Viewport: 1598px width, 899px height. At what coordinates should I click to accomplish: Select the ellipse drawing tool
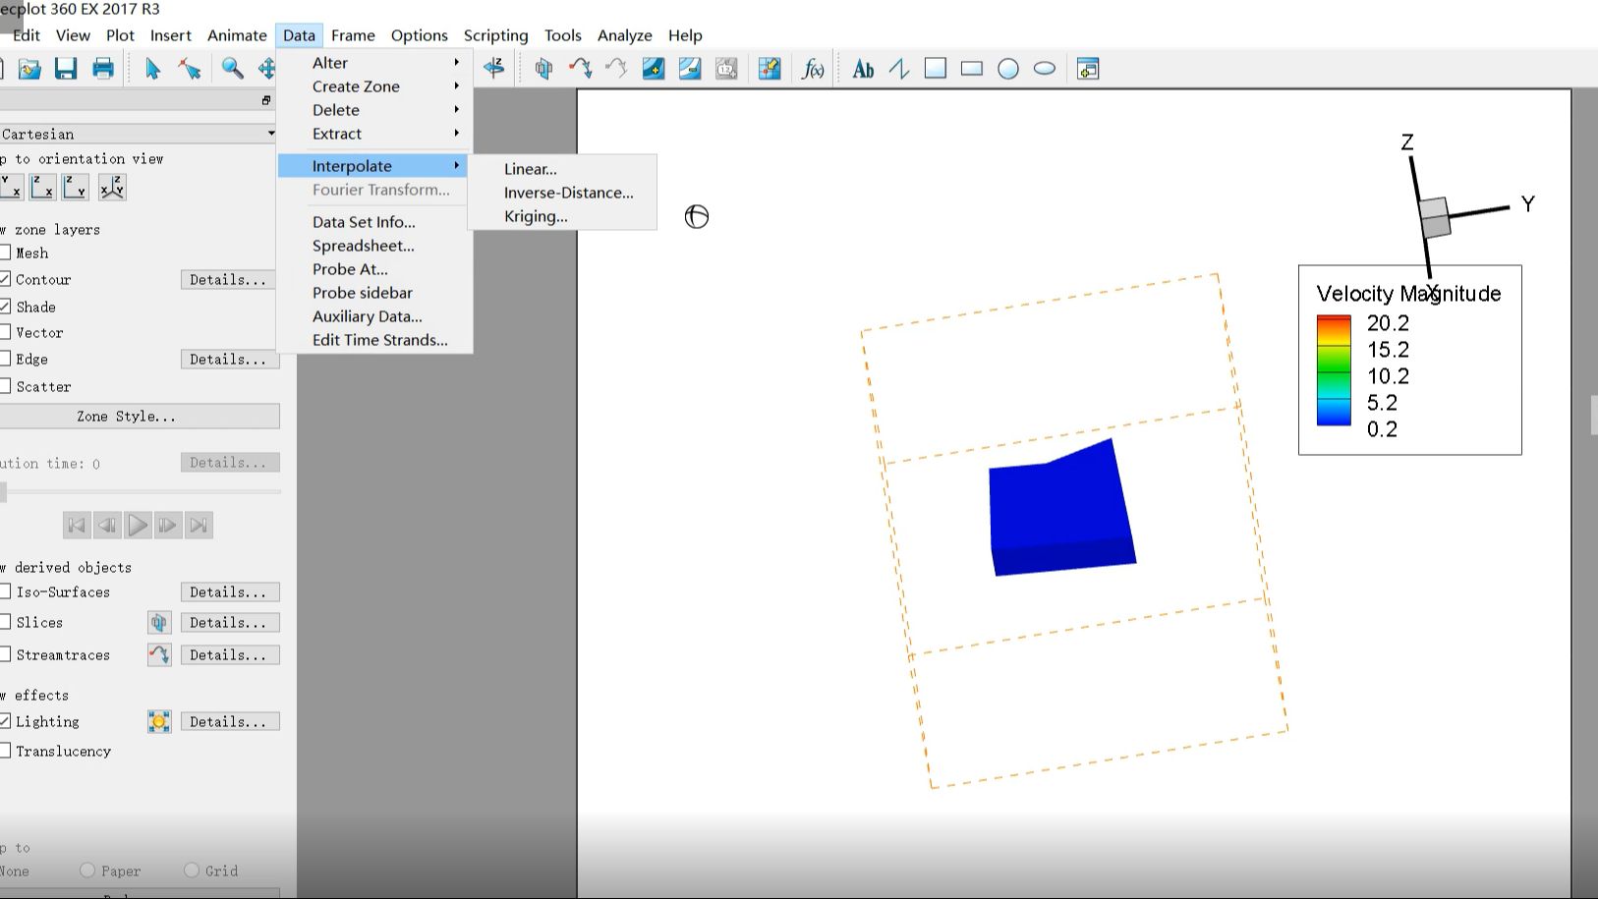coord(1045,69)
